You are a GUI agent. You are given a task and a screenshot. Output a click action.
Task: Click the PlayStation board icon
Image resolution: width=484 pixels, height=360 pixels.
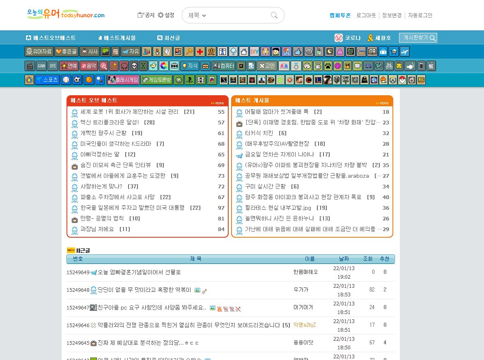[x=190, y=80]
